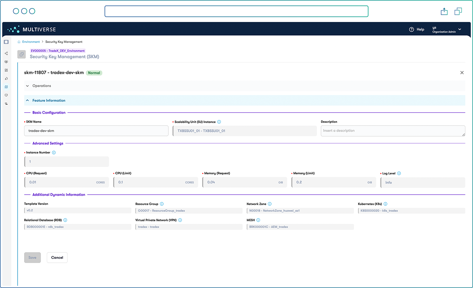Click the Resource Group G00017 field
This screenshot has width=473, height=288.
[189, 211]
